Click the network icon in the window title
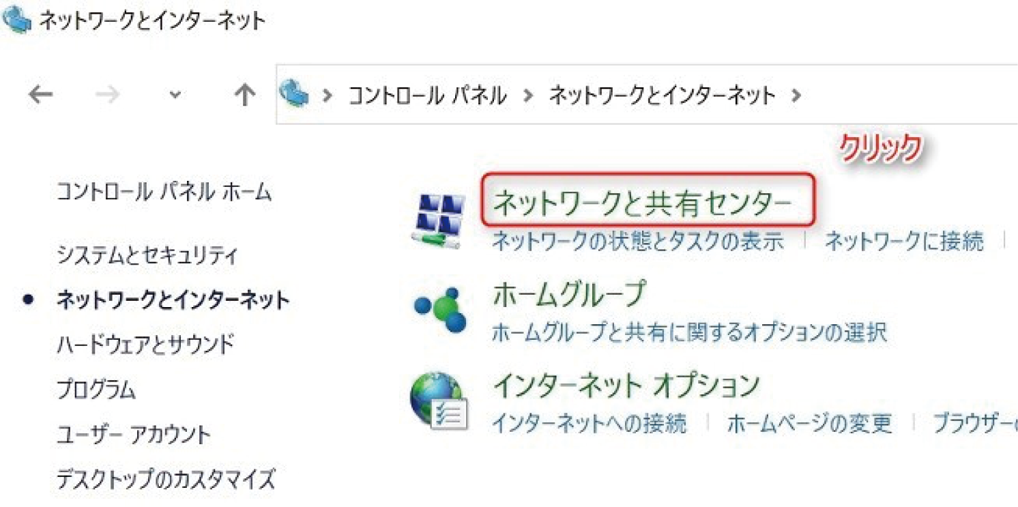The width and height of the screenshot is (1018, 507). (x=16, y=20)
